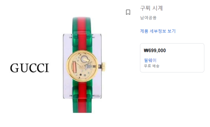Image resolution: width=210 pixels, height=127 pixels.
Task: Click the gold crown knob on the watch
Action: tap(104, 66)
